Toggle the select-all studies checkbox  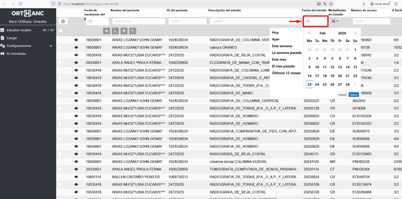pyautogui.click(x=61, y=31)
